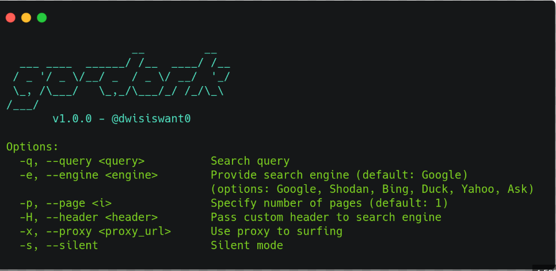
Task: Click the green maximize window button
Action: pyautogui.click(x=41, y=18)
